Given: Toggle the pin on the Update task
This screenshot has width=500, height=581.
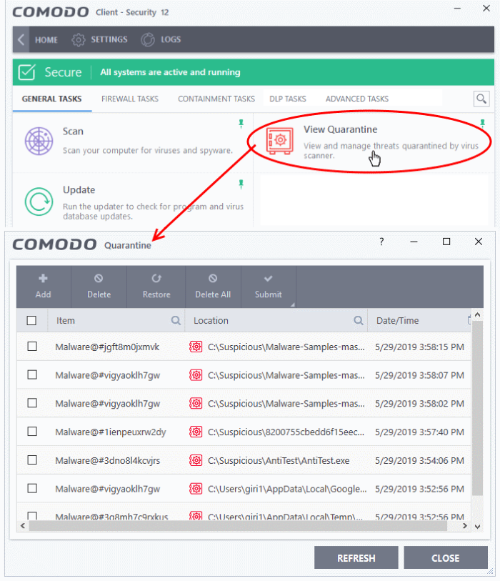Looking at the screenshot, I should point(241,184).
